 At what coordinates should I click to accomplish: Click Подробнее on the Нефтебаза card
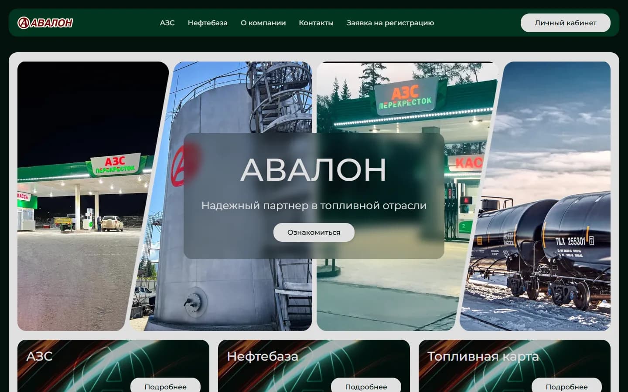(366, 385)
